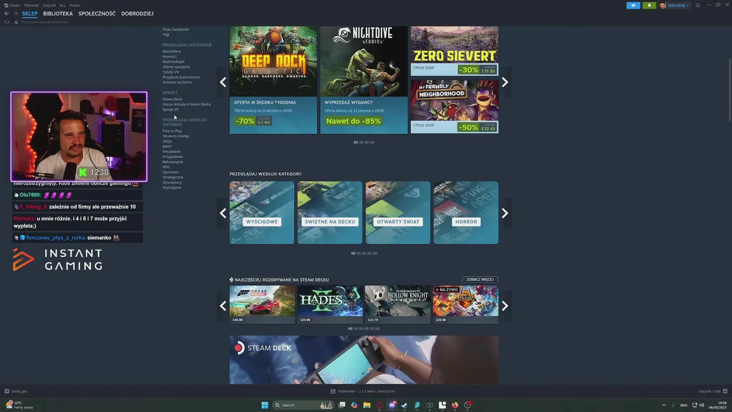Open the Opera browser taskbar icon

[379, 405]
